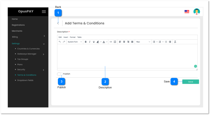The width and height of the screenshot is (210, 115).
Task: Increase indent of the text
Action: [170, 42]
